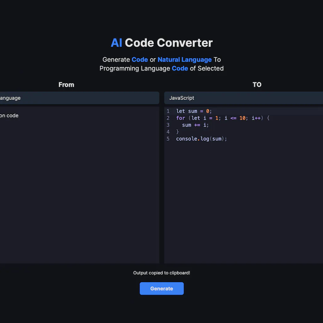Click line 1 of the generated code

click(194, 111)
